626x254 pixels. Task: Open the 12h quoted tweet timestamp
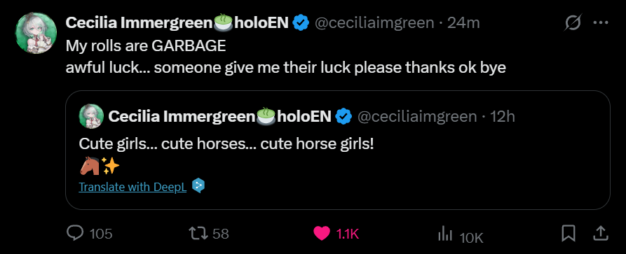coord(502,116)
